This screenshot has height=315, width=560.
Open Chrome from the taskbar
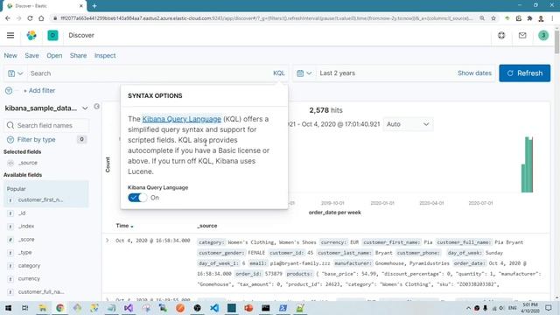[x=59, y=308]
